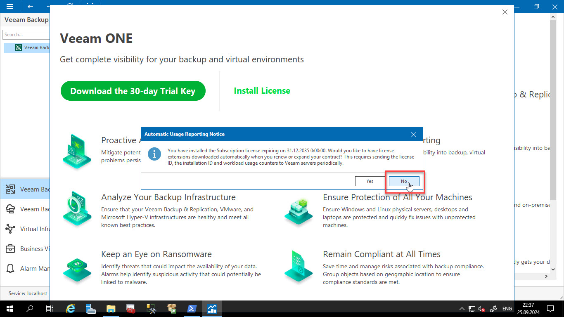Click the muted volume tray icon
564x317 pixels.
(x=481, y=308)
